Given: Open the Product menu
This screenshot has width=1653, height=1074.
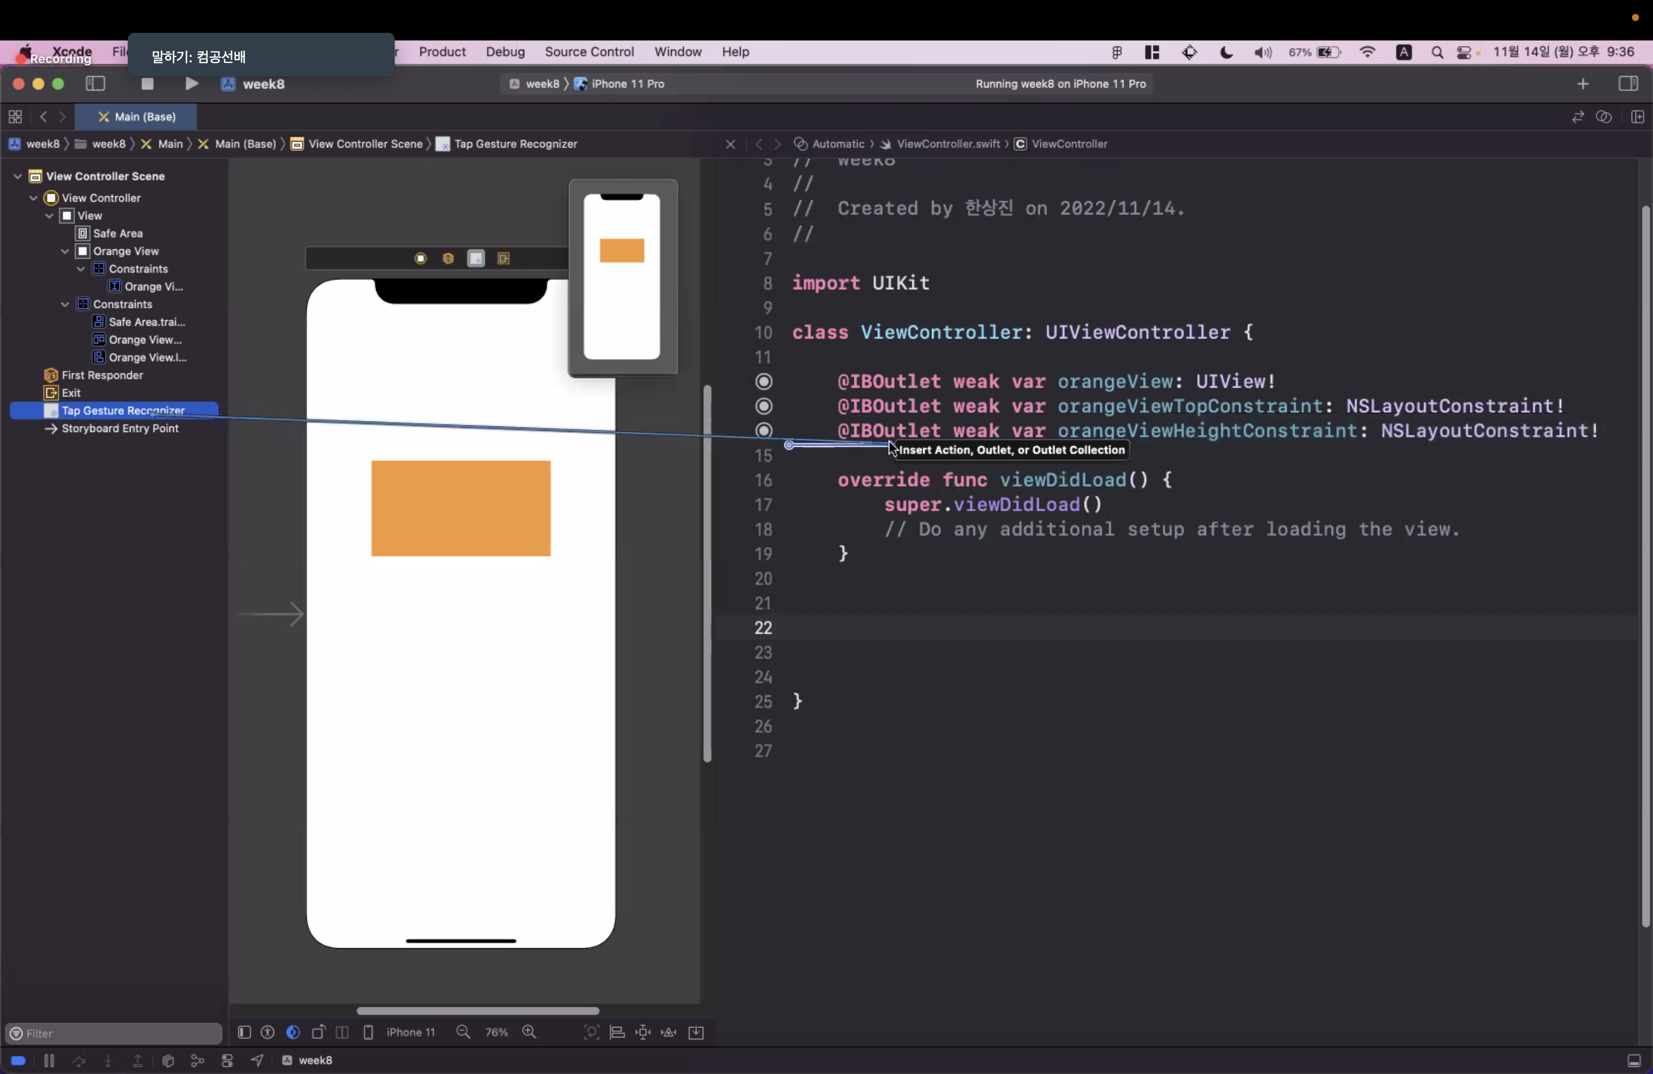Looking at the screenshot, I should coord(442,52).
